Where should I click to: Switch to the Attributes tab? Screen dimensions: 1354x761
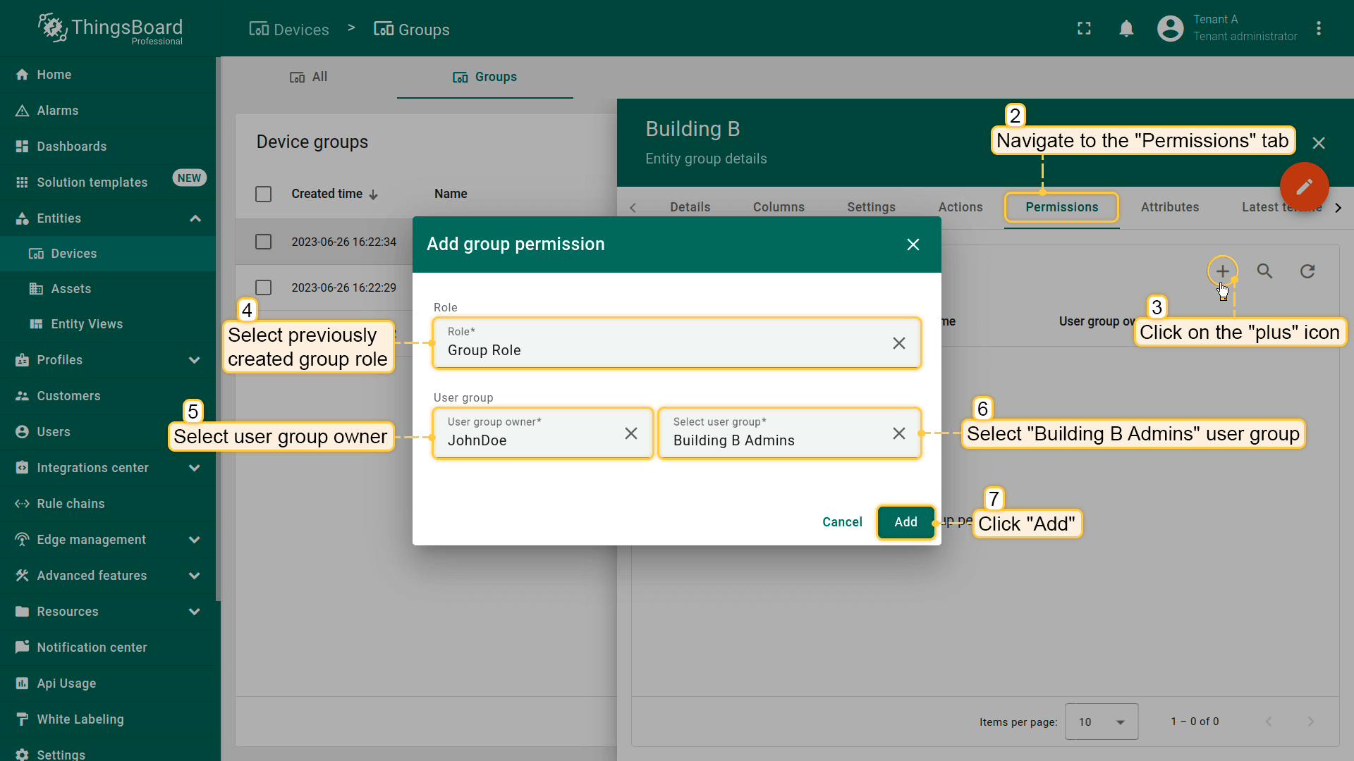pyautogui.click(x=1169, y=207)
